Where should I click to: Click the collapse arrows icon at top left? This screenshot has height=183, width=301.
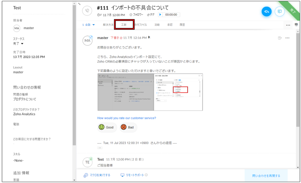(x=79, y=4)
